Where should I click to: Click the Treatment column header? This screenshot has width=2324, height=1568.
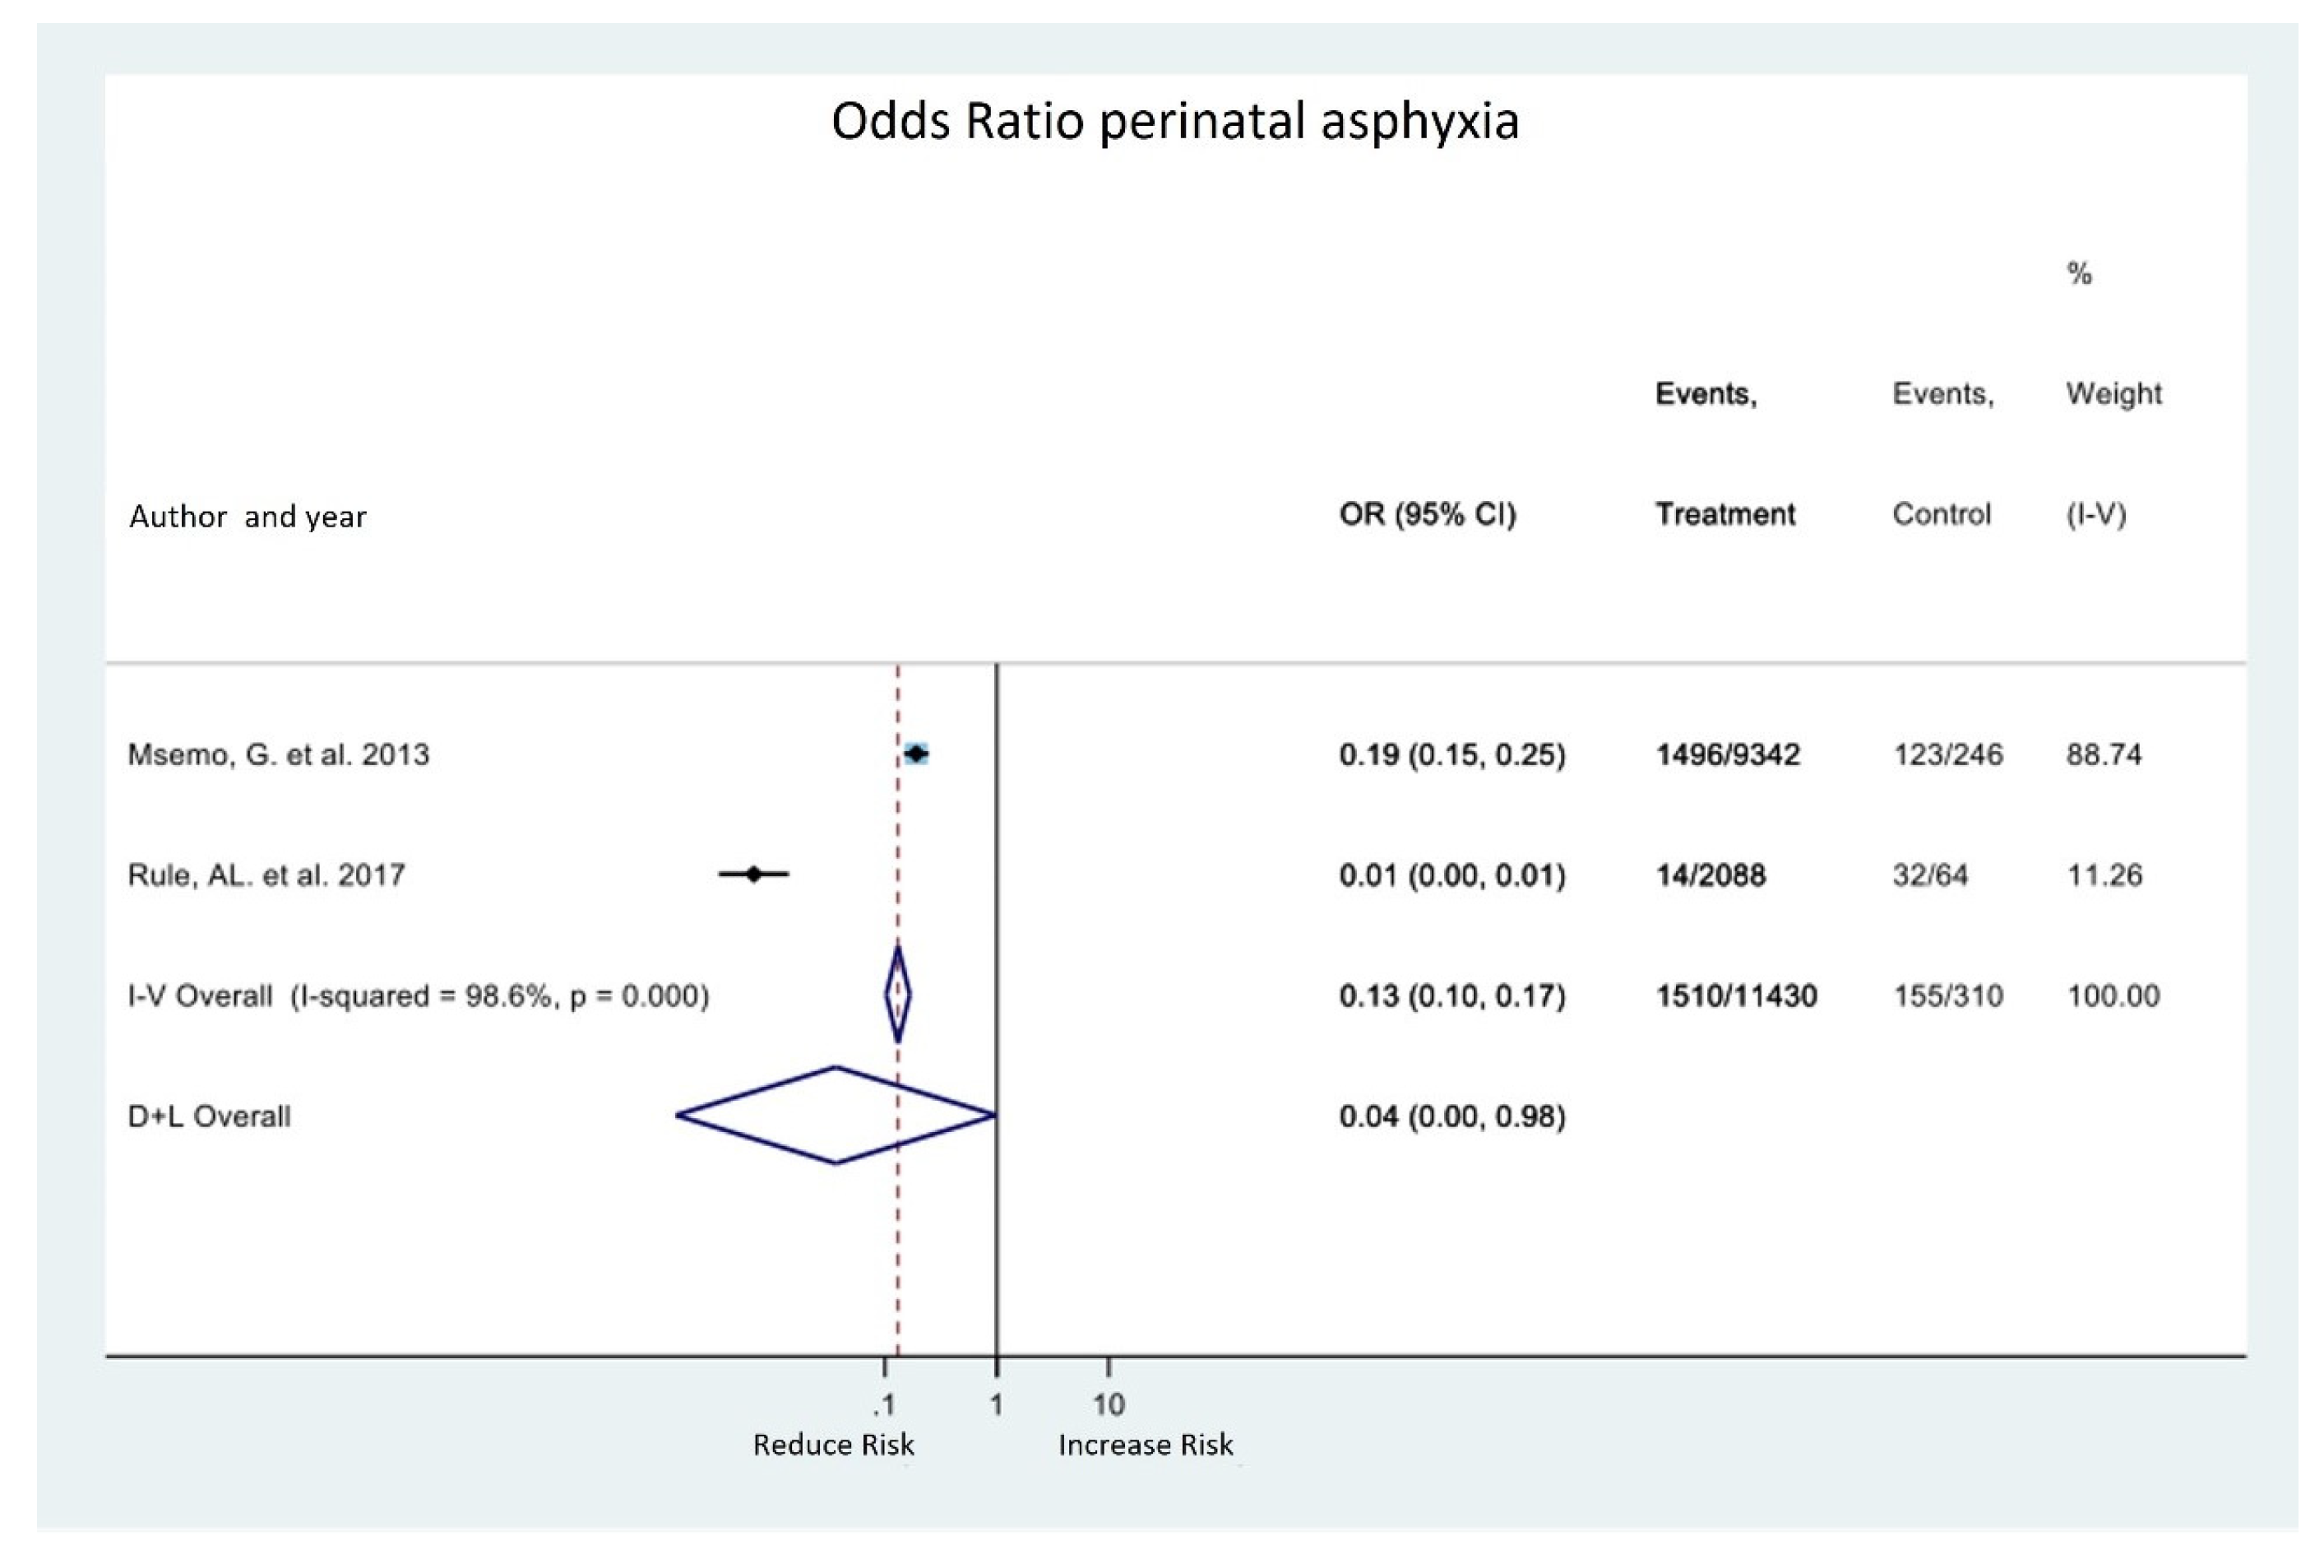[x=1724, y=514]
